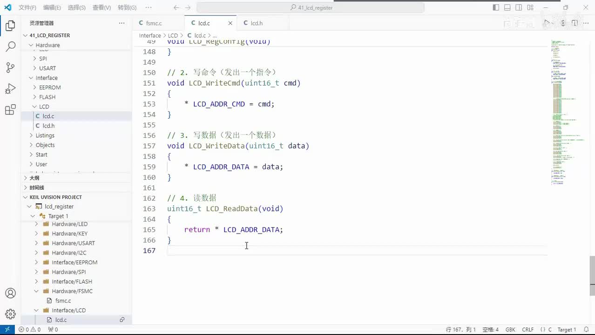Screen dimensions: 595x335
Task: Open the Run and Debug view
Action: click(10, 88)
